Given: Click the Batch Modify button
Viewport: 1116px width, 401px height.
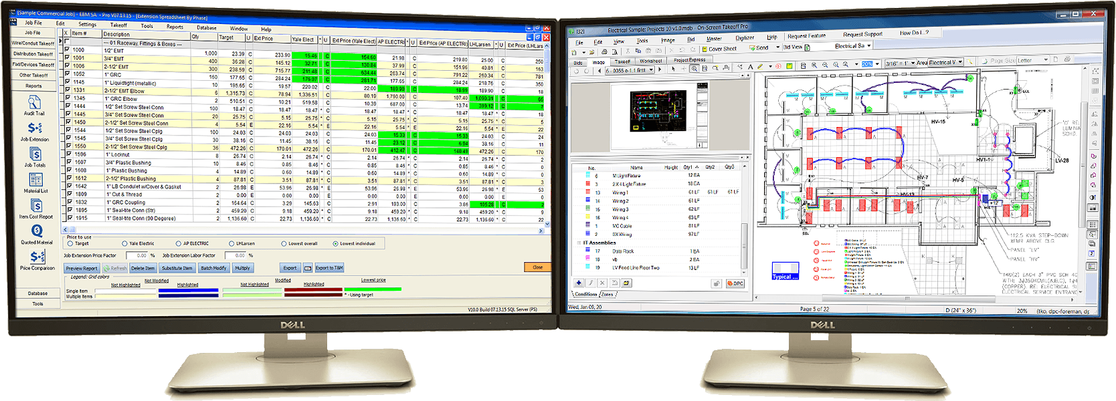Looking at the screenshot, I should 214,268.
